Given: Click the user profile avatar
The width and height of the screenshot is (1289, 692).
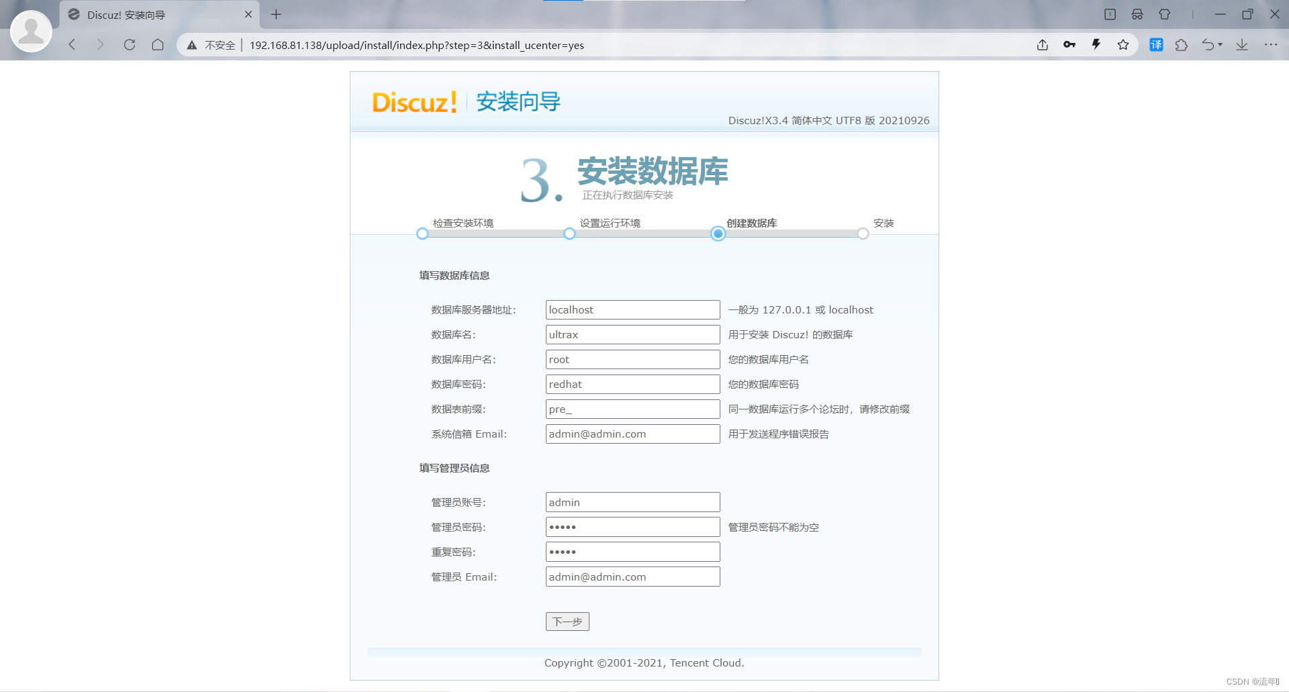Looking at the screenshot, I should (x=31, y=31).
